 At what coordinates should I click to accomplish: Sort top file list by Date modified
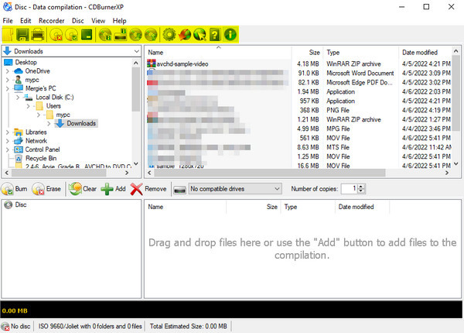tap(425, 53)
